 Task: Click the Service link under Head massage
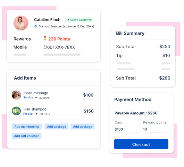pyautogui.click(x=28, y=97)
